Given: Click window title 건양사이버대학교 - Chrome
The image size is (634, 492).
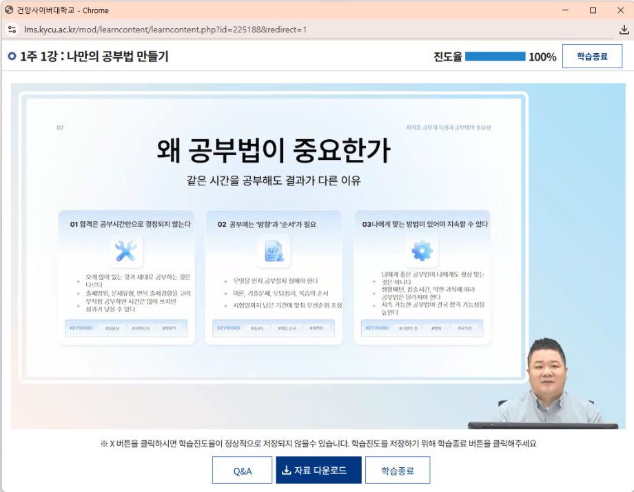Looking at the screenshot, I should coord(63,10).
